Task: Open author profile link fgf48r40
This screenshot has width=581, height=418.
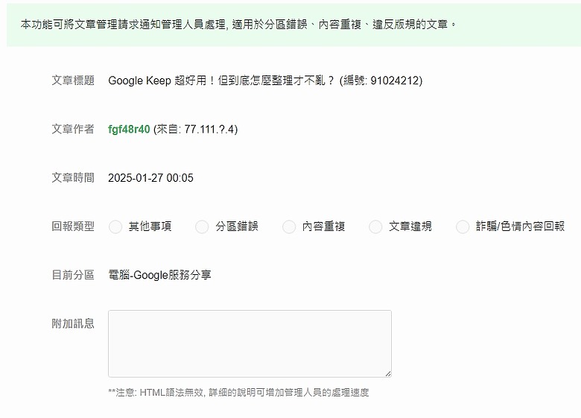Action: click(x=129, y=130)
